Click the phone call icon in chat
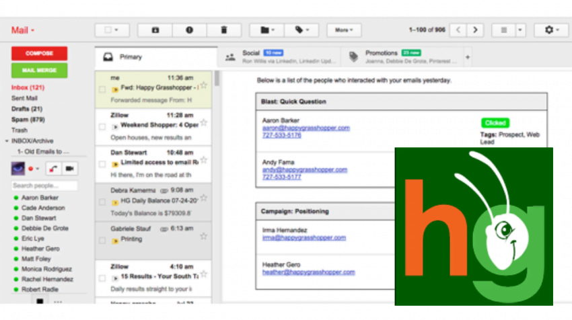The width and height of the screenshot is (572, 320). [x=53, y=168]
